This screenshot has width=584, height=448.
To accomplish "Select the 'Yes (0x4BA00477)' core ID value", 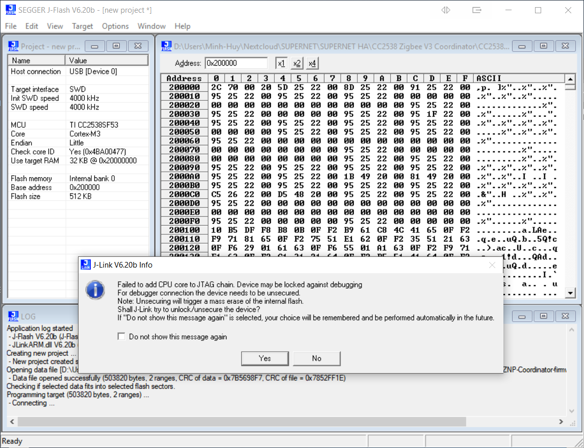I will pyautogui.click(x=97, y=152).
